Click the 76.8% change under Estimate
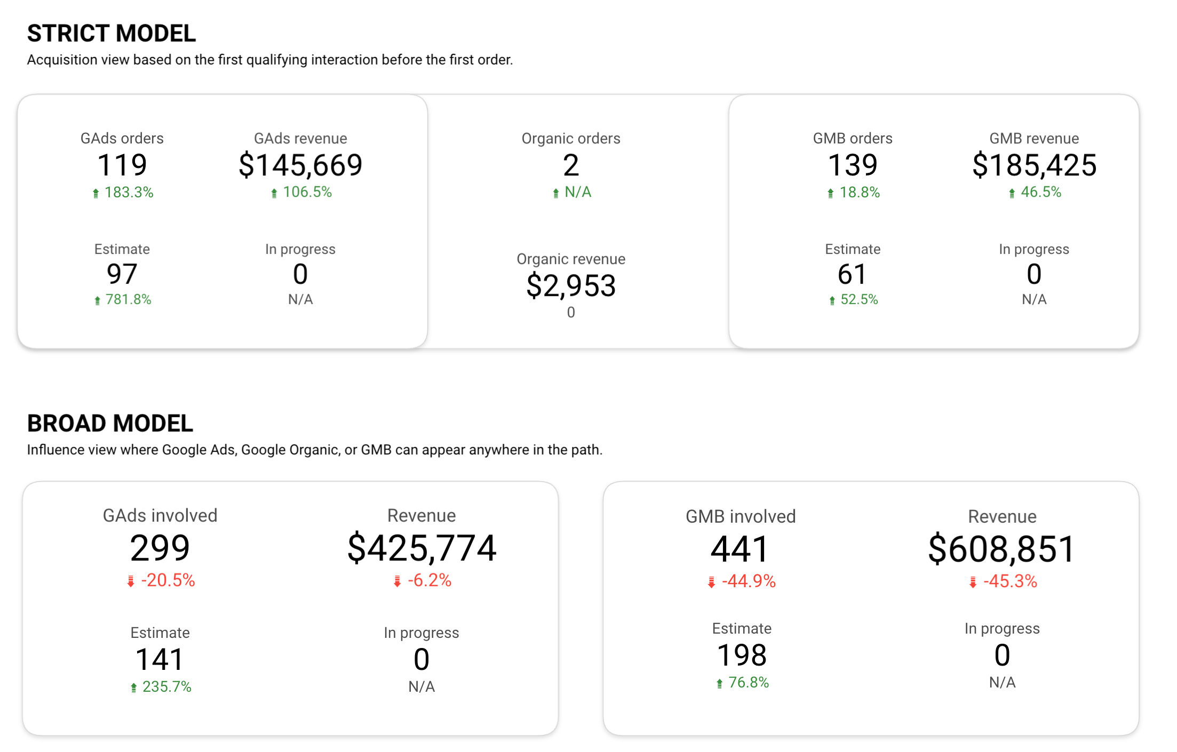 pyautogui.click(x=749, y=683)
